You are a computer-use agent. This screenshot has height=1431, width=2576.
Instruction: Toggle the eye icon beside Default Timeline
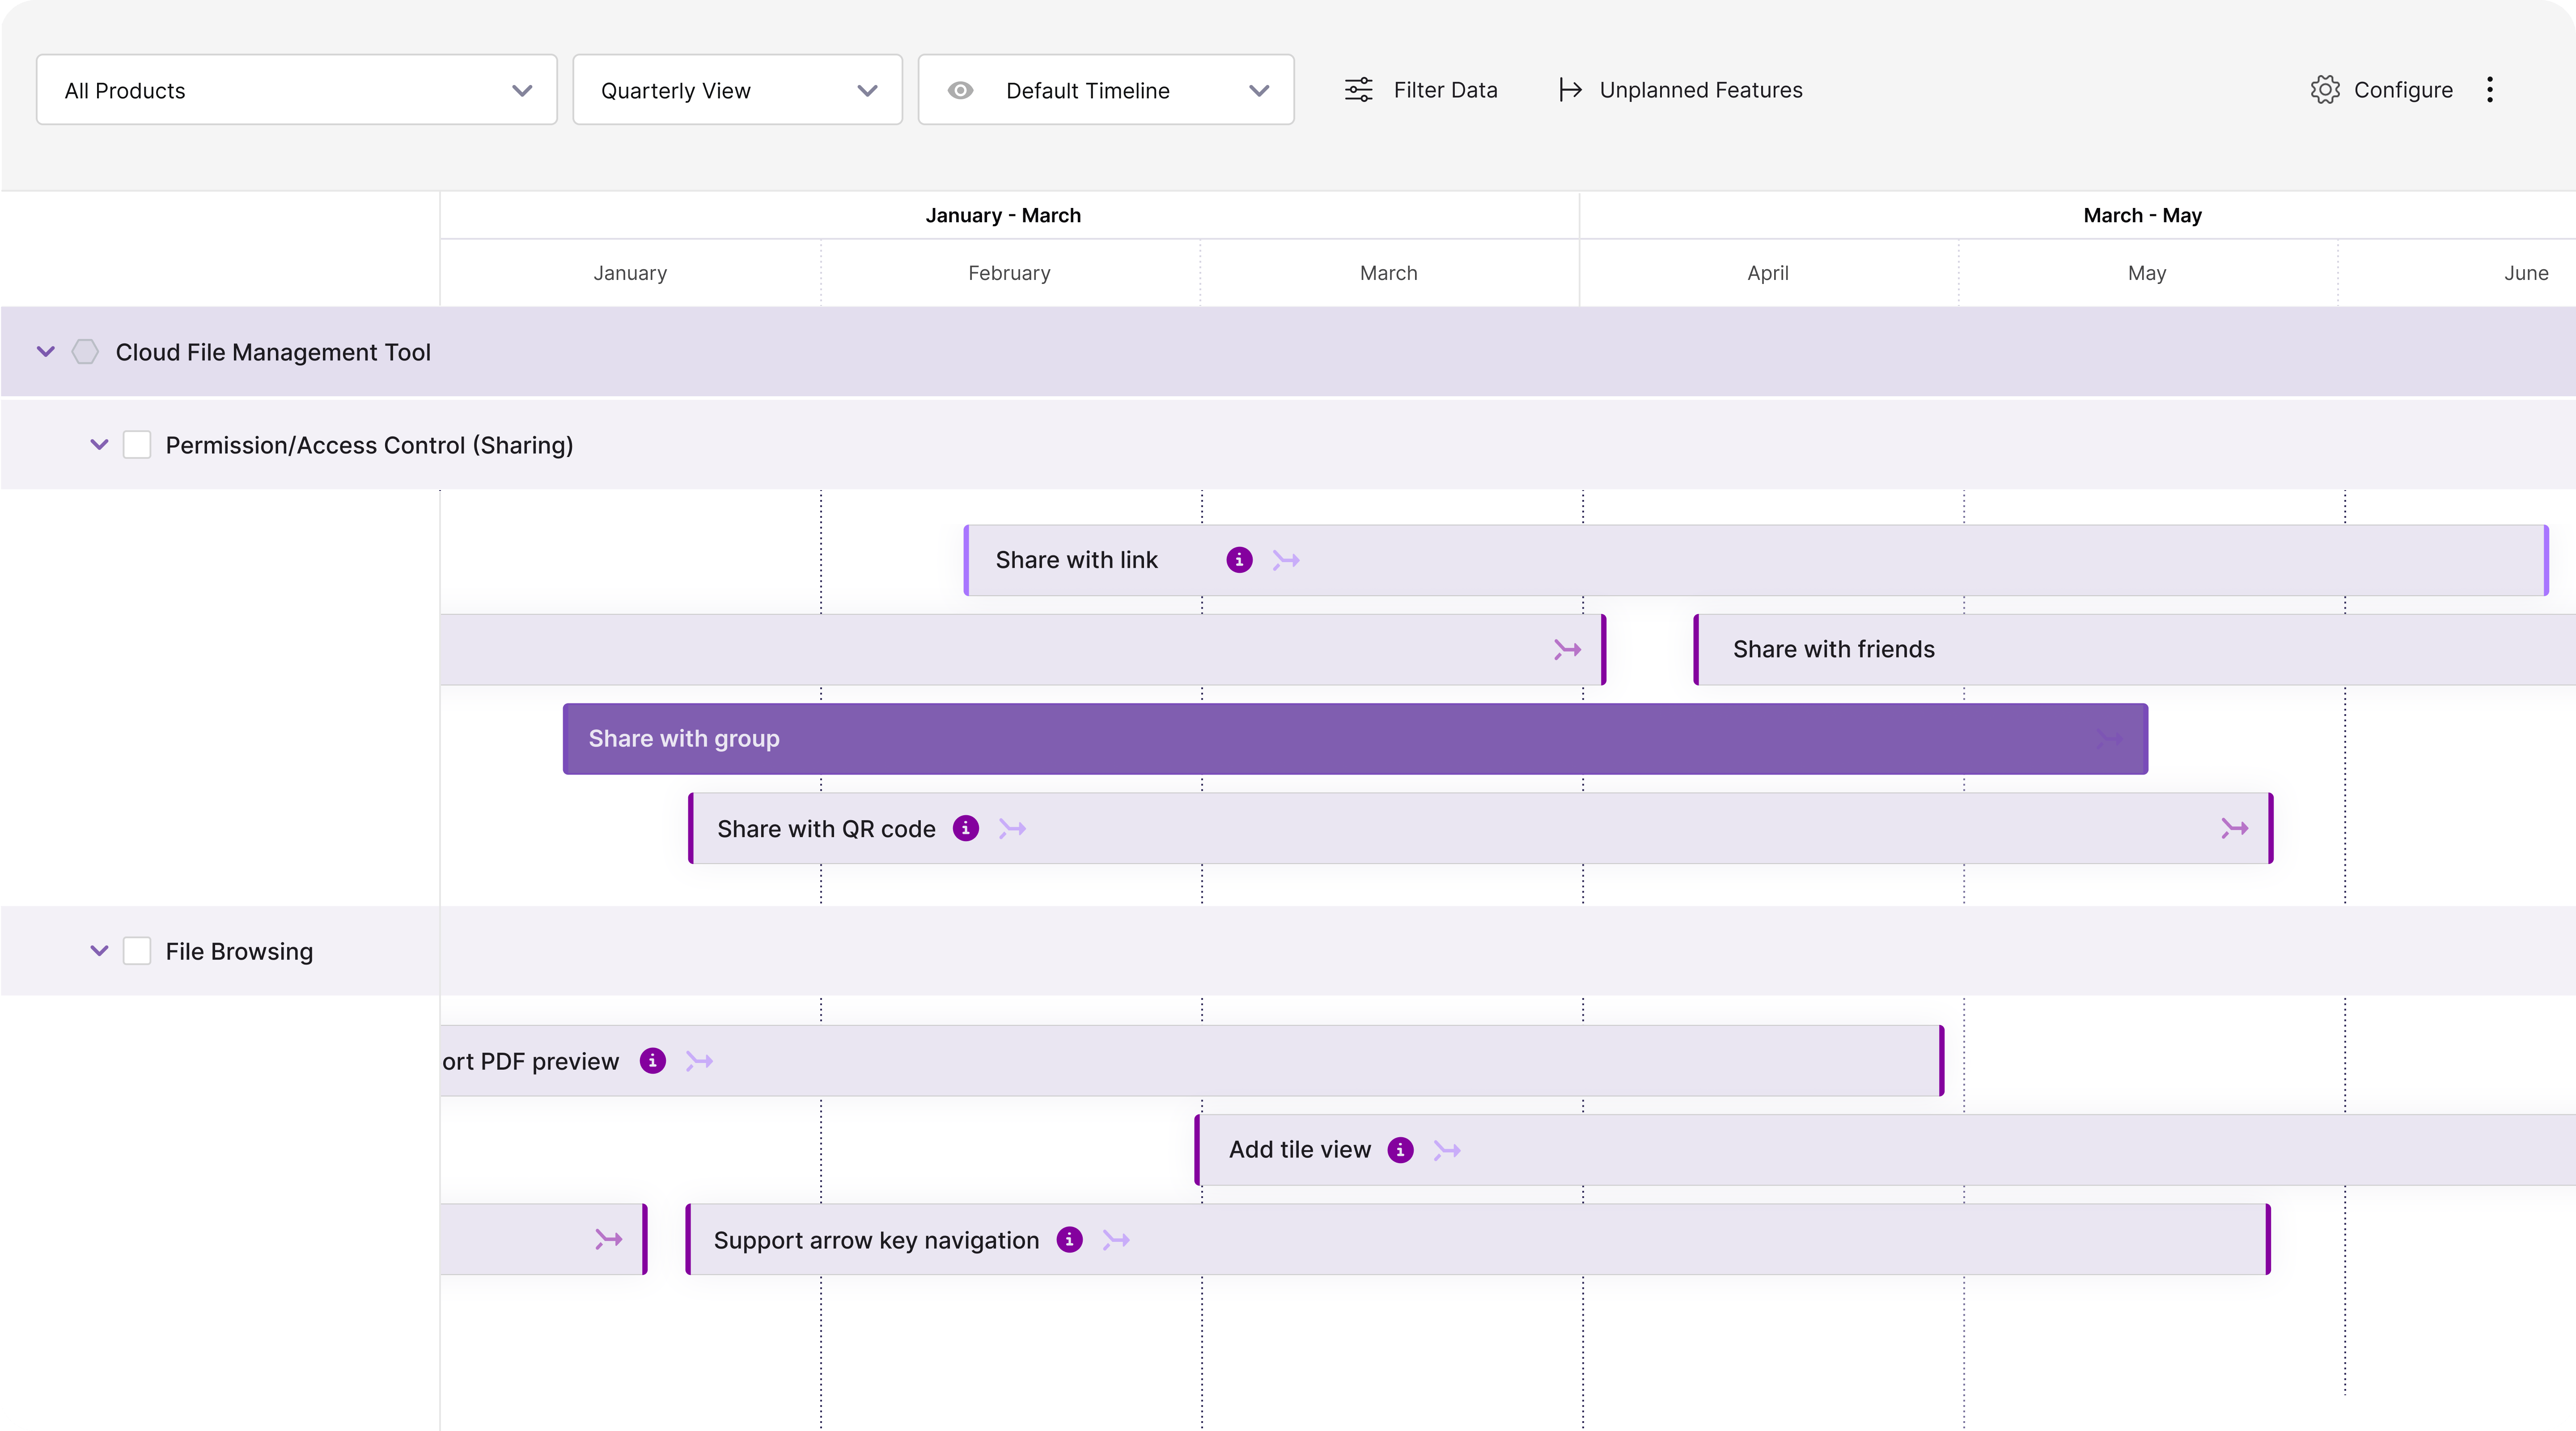[x=960, y=90]
